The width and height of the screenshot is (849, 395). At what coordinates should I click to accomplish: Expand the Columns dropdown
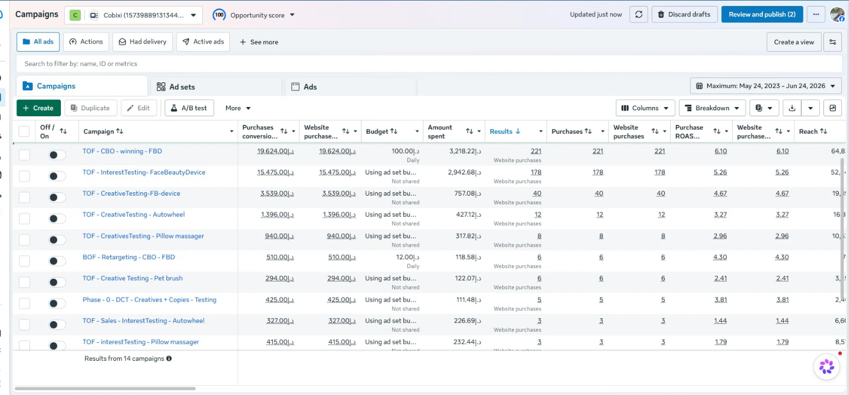pyautogui.click(x=645, y=108)
